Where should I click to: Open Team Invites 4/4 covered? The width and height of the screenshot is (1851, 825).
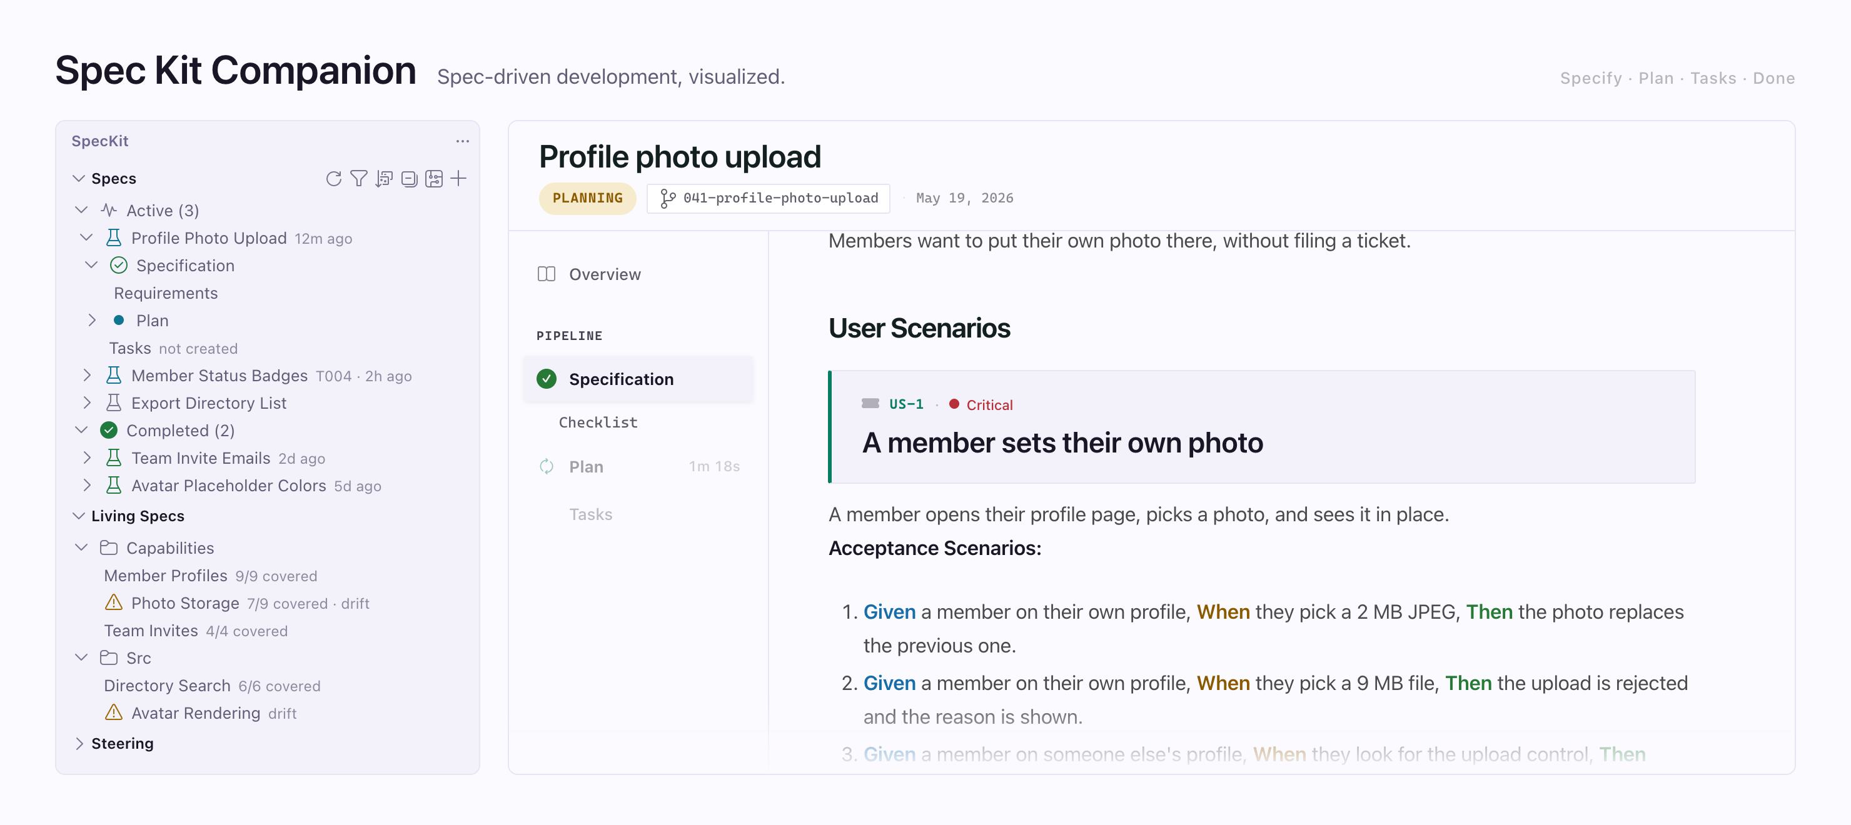click(196, 631)
